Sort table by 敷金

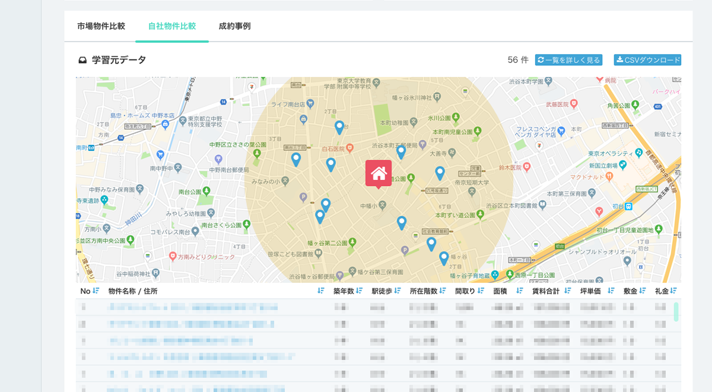[642, 291]
